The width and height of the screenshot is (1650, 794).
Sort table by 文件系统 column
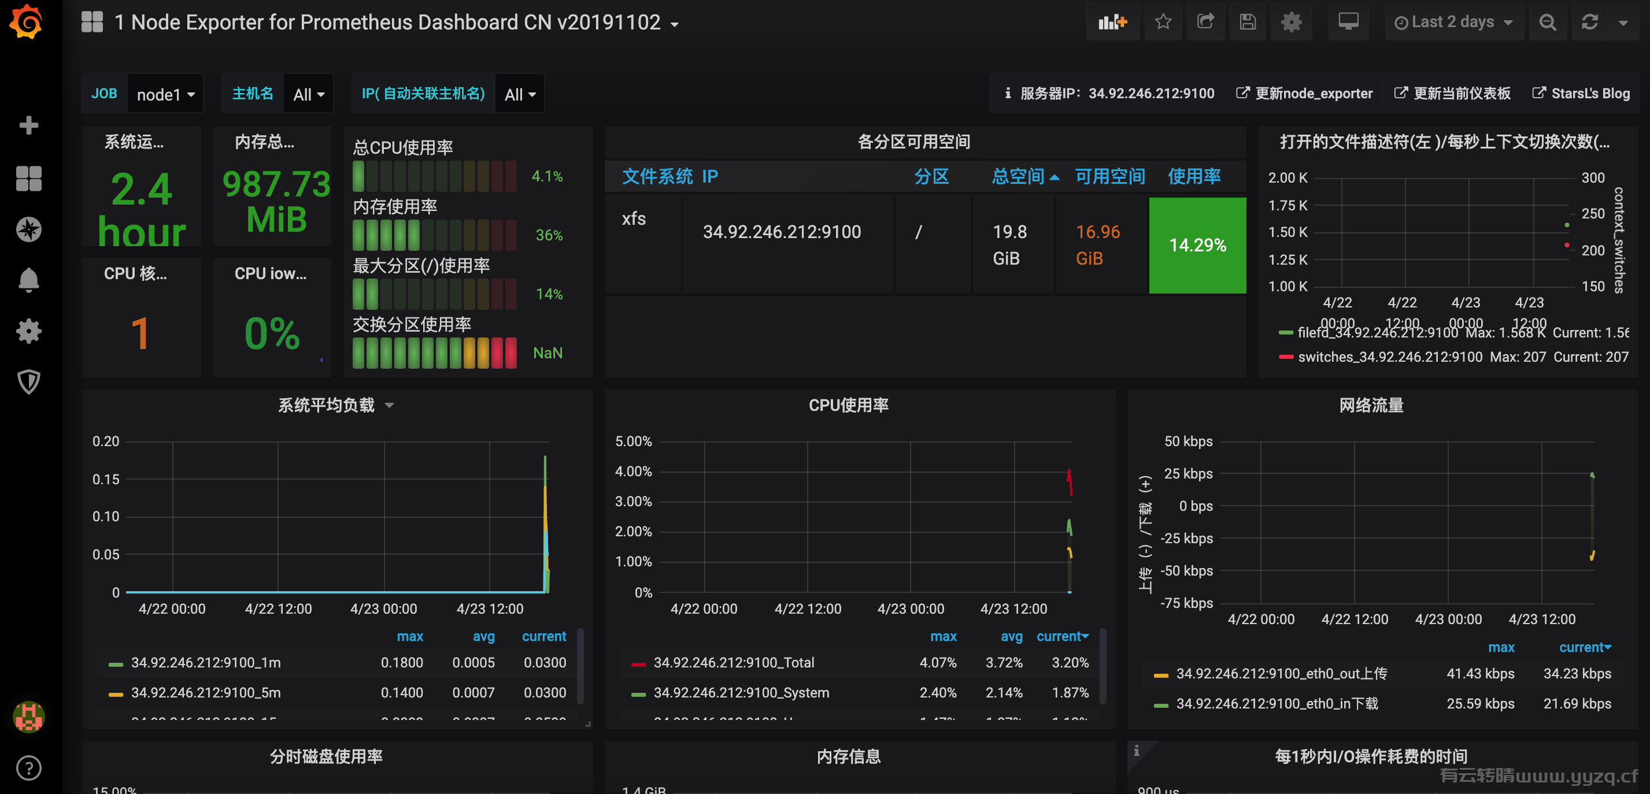[x=657, y=176]
